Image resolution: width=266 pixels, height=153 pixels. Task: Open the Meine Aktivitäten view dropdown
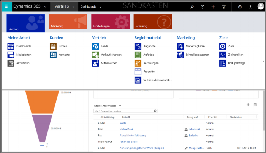click(120, 106)
